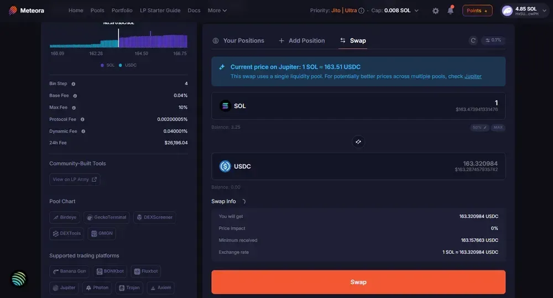Expand the More menu
Viewport: 553px width, 298px height.
(x=217, y=11)
